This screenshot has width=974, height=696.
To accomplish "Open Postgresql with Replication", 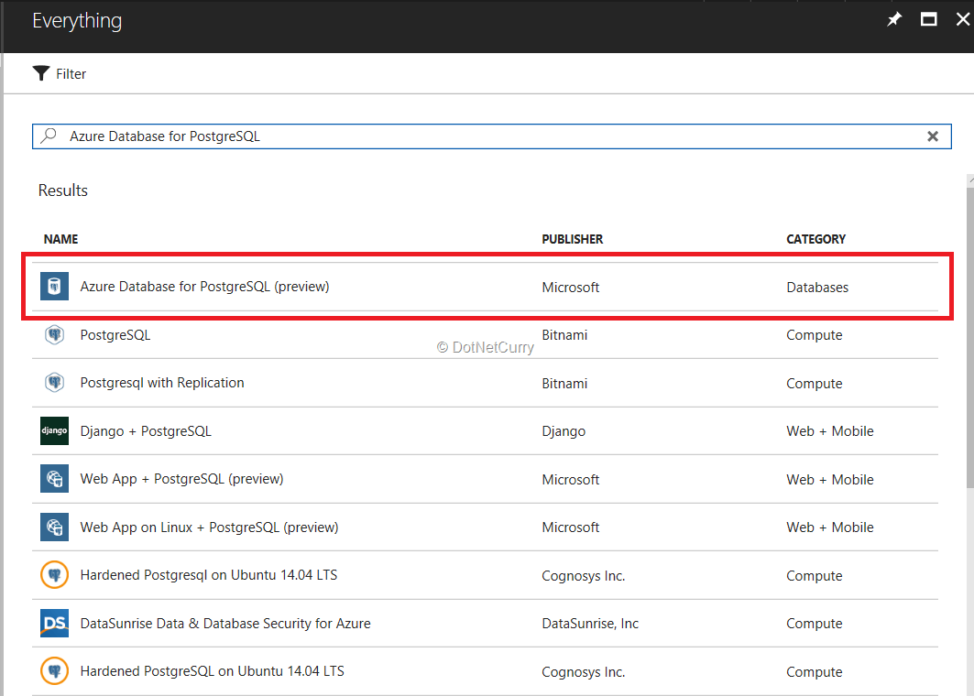I will [162, 383].
